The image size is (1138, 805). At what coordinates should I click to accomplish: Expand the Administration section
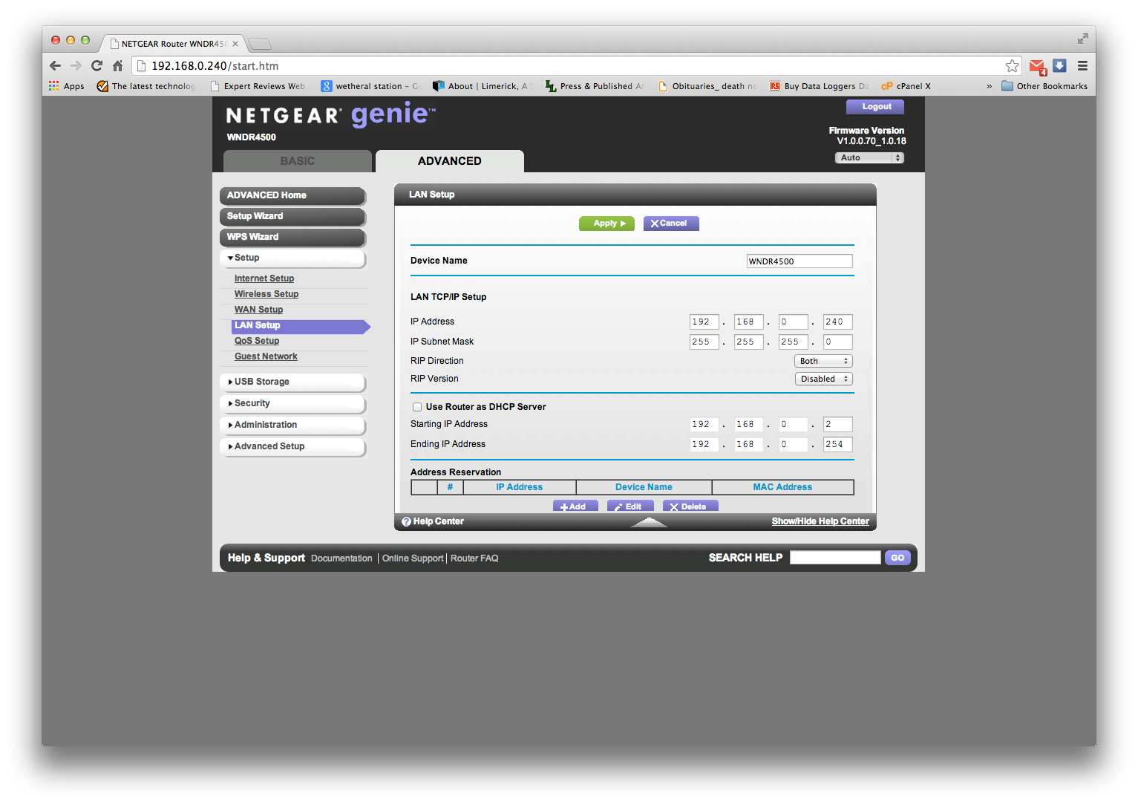pyautogui.click(x=292, y=425)
